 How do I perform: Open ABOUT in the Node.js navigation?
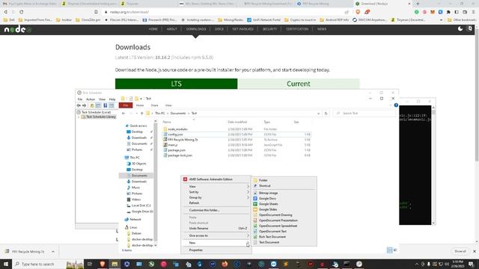pyautogui.click(x=171, y=29)
